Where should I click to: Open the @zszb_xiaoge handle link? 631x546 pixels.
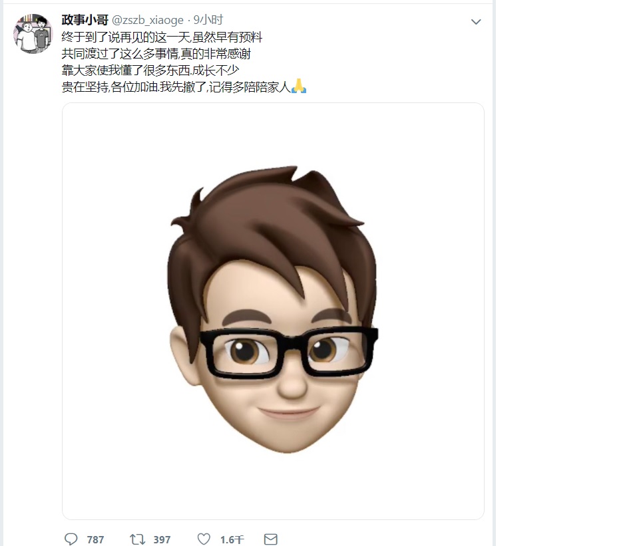(x=147, y=20)
